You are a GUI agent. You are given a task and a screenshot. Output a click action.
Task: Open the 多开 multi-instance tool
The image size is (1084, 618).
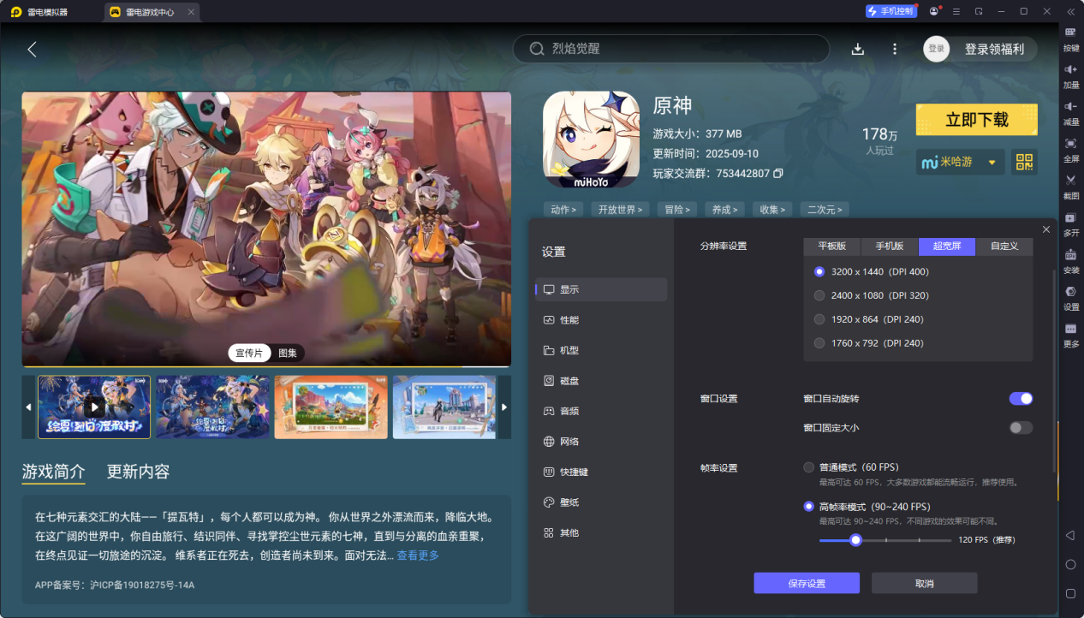coord(1070,223)
